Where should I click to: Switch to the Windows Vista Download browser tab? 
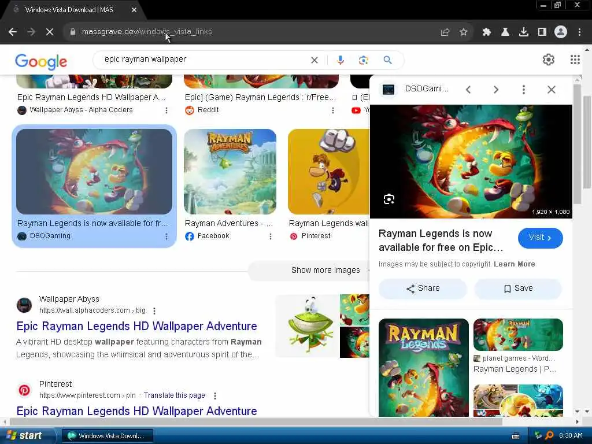[69, 10]
